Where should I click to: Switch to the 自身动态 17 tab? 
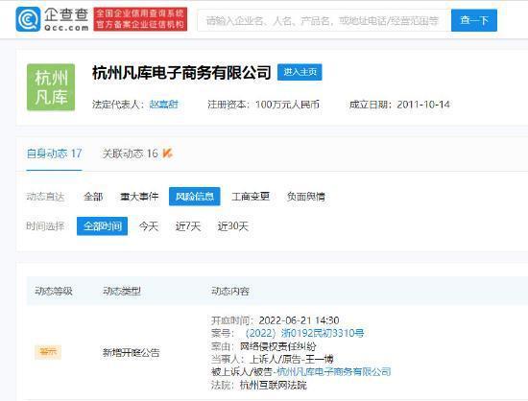54,153
